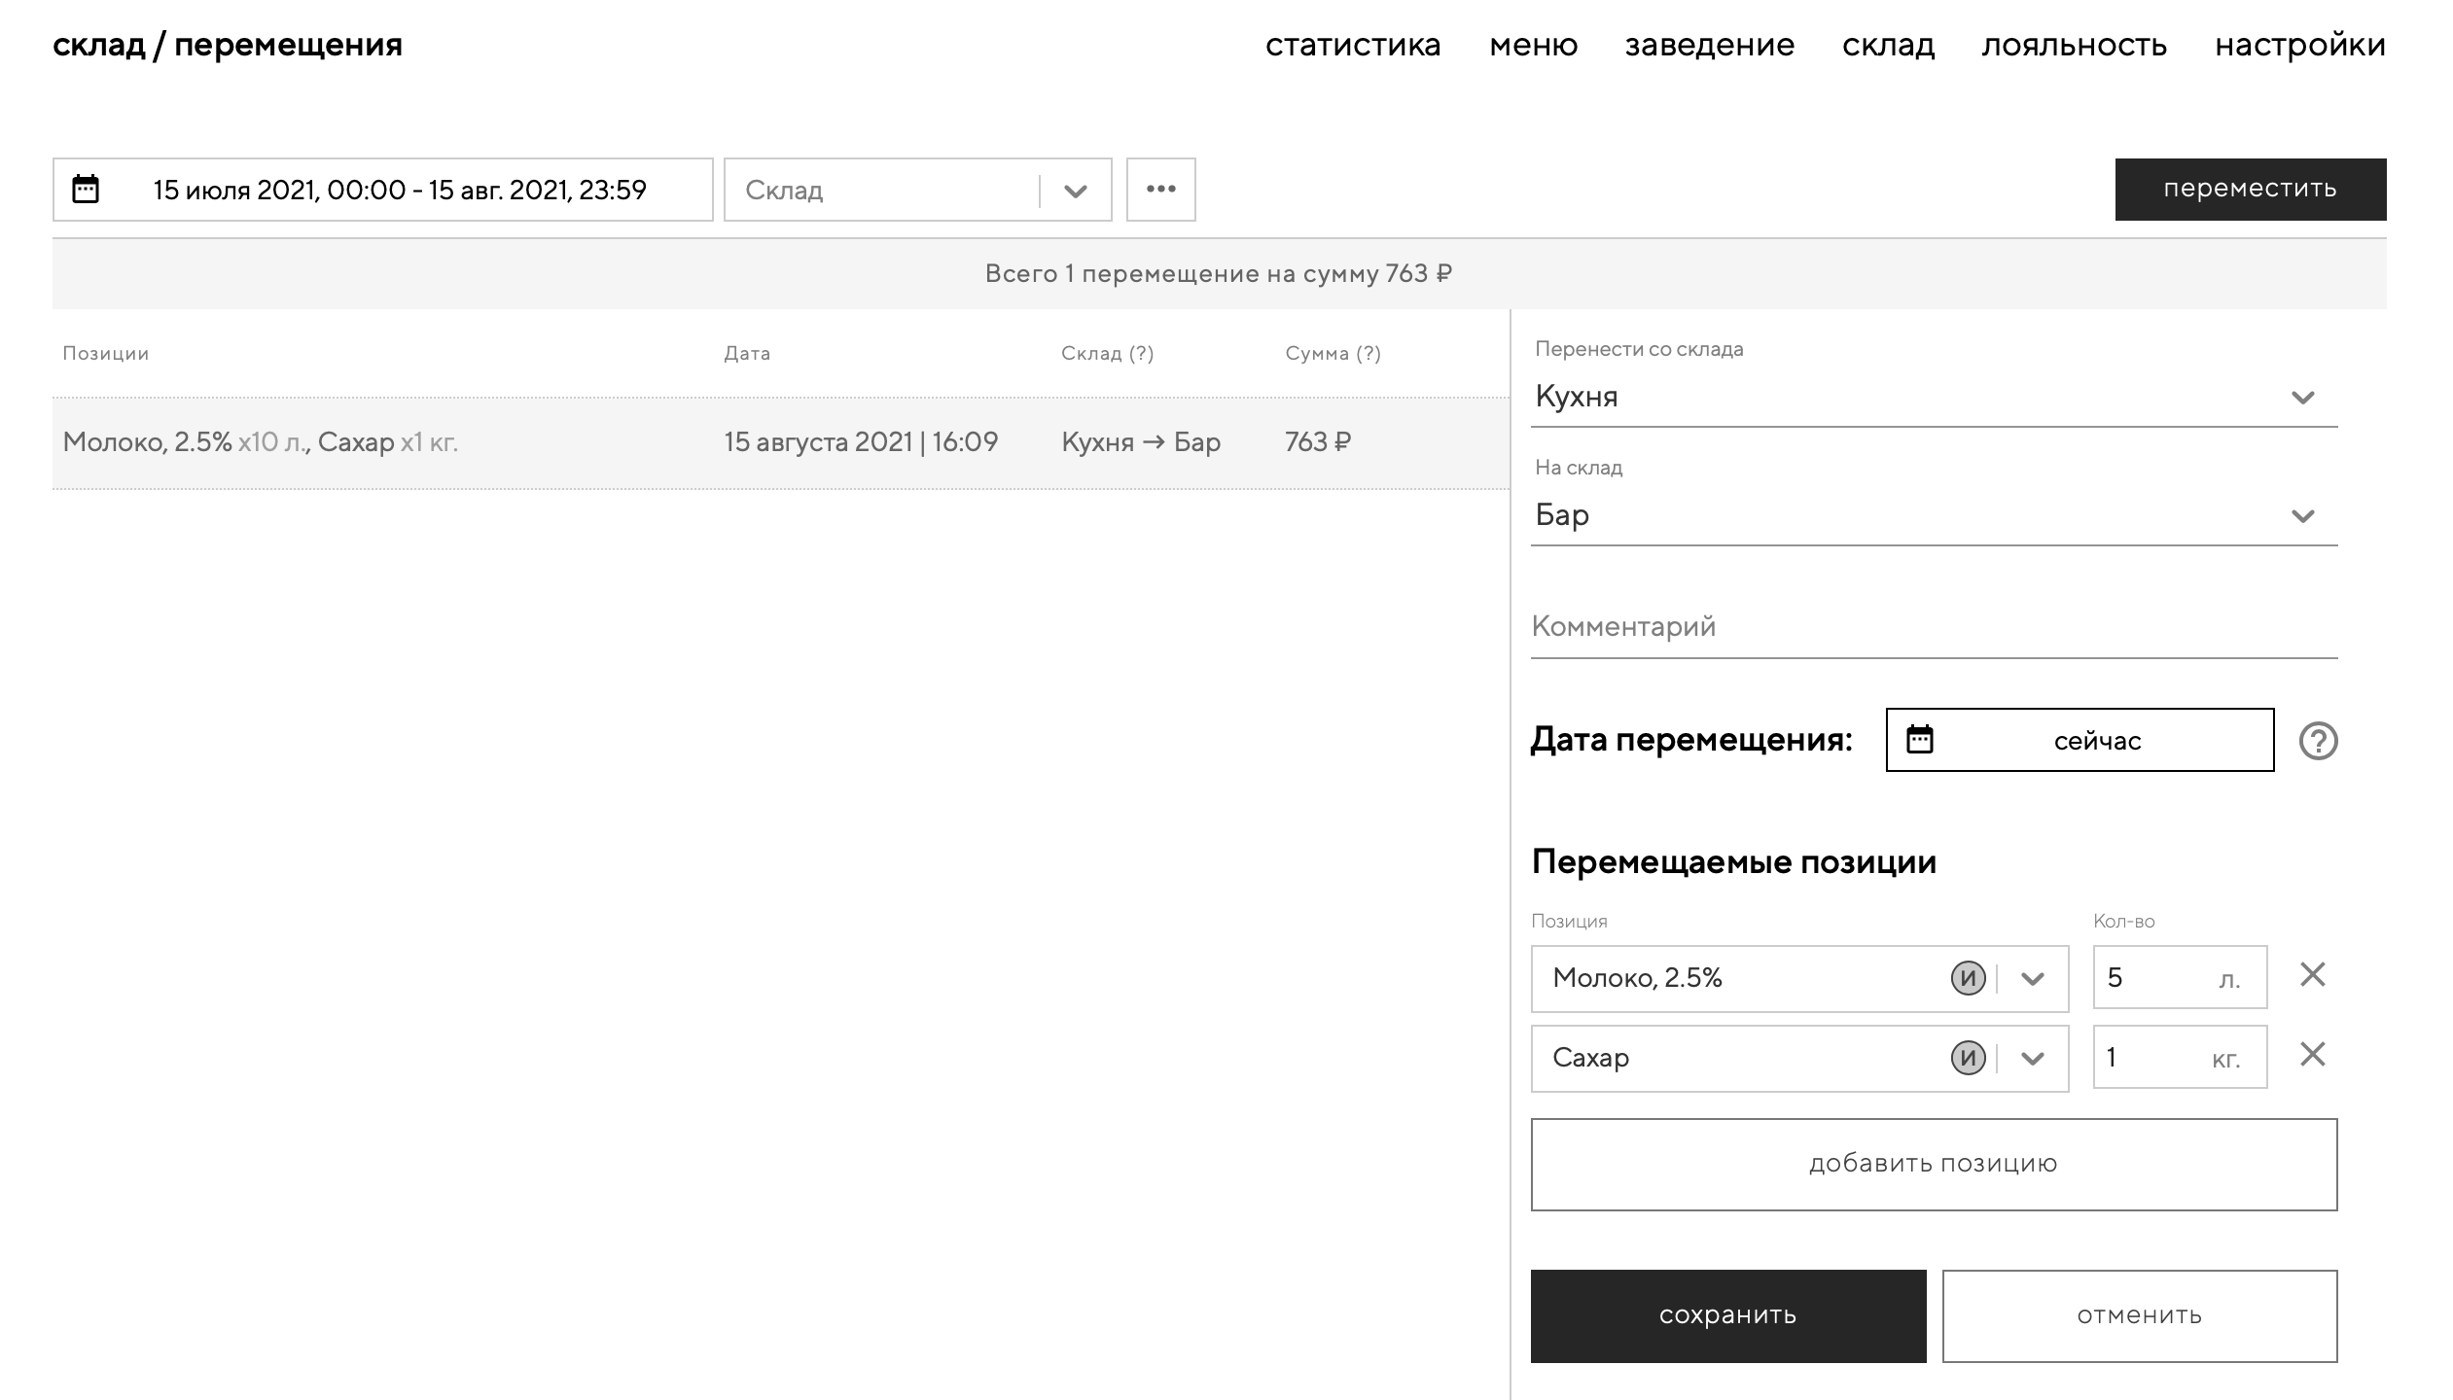
Task: Click the ingredient 'И' badge for Сахар
Action: click(1968, 1058)
